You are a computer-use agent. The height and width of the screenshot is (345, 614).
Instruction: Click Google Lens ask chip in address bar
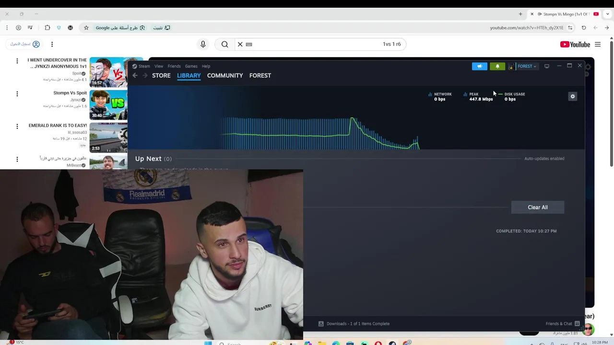120,28
